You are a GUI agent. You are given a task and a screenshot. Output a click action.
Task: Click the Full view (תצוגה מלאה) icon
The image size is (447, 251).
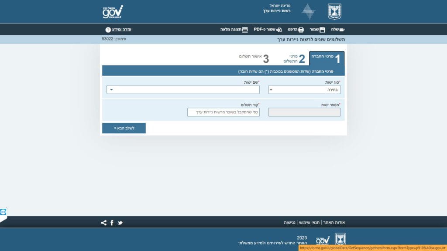[x=245, y=30]
